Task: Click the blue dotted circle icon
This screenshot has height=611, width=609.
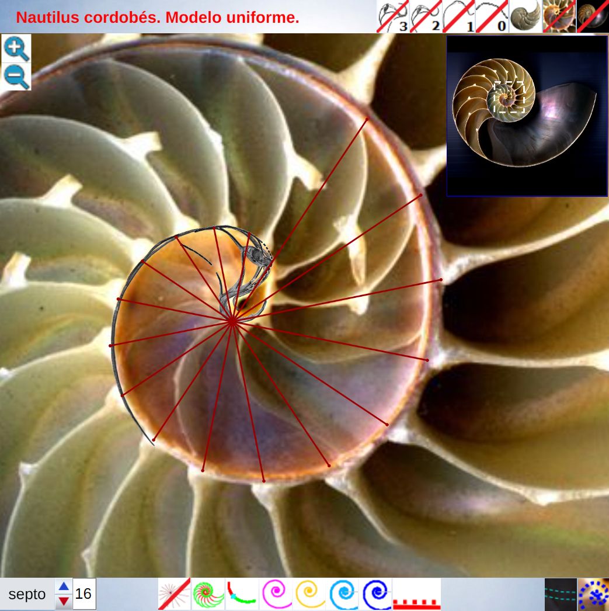Action: (x=593, y=594)
